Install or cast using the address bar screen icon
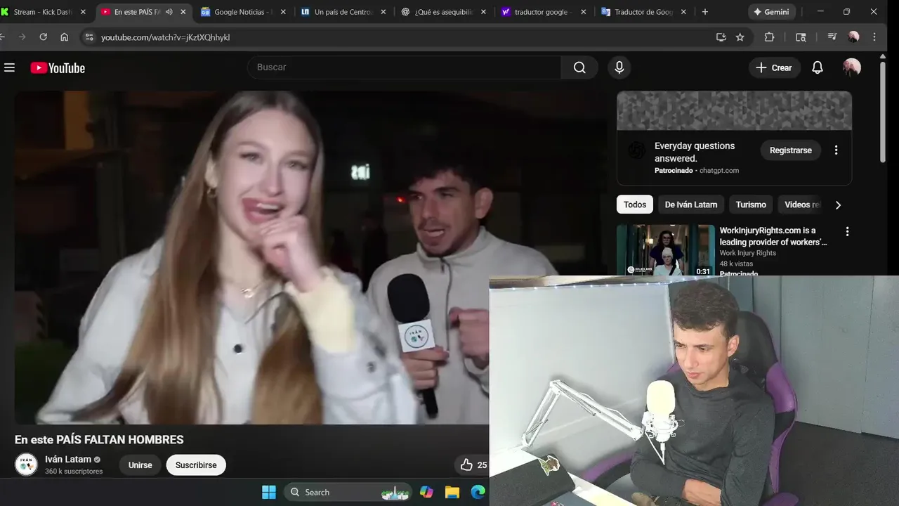 (x=721, y=37)
